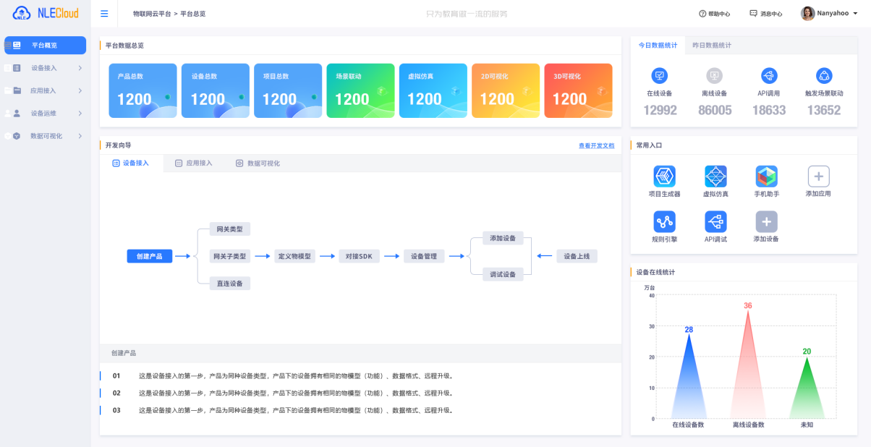
Task: Click the 设备运维 sidebar person icon
Action: click(x=17, y=114)
